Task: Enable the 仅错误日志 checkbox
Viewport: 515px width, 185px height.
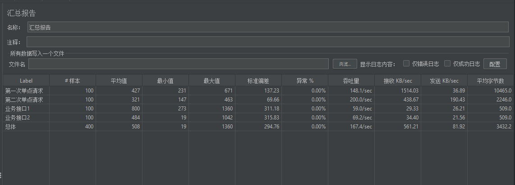Action: (406, 63)
